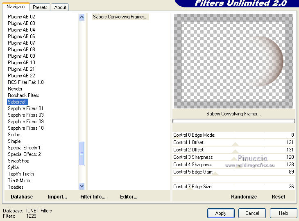299x221 pixels.
Task: Select Plugins AB 10 category
Action: (21, 63)
